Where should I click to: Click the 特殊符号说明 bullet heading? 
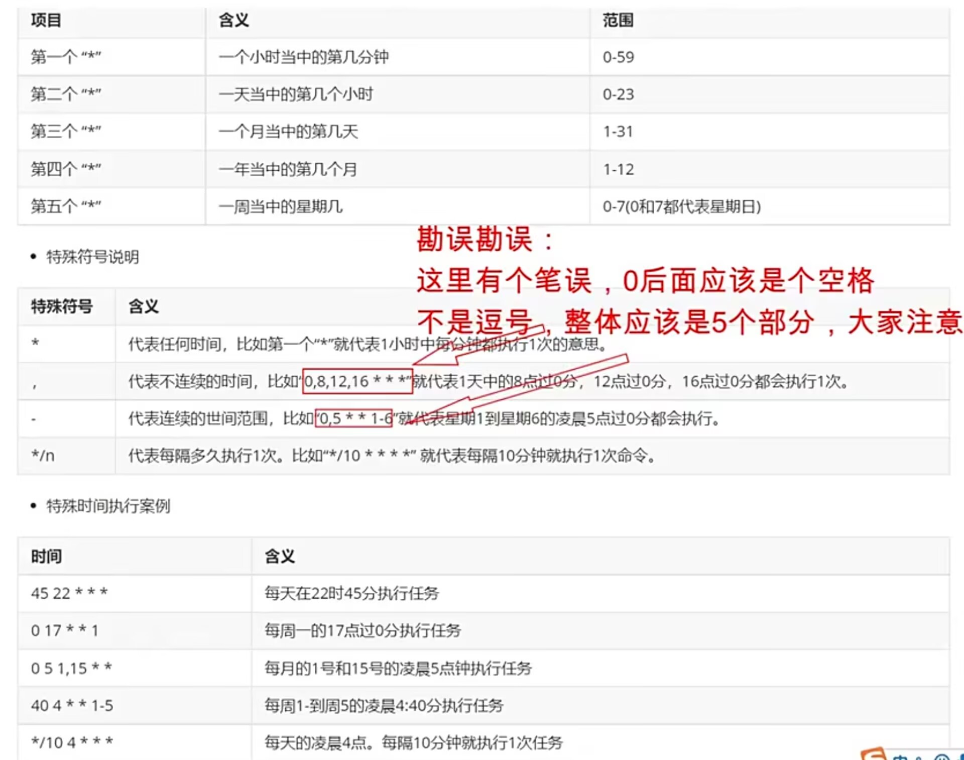tap(92, 257)
